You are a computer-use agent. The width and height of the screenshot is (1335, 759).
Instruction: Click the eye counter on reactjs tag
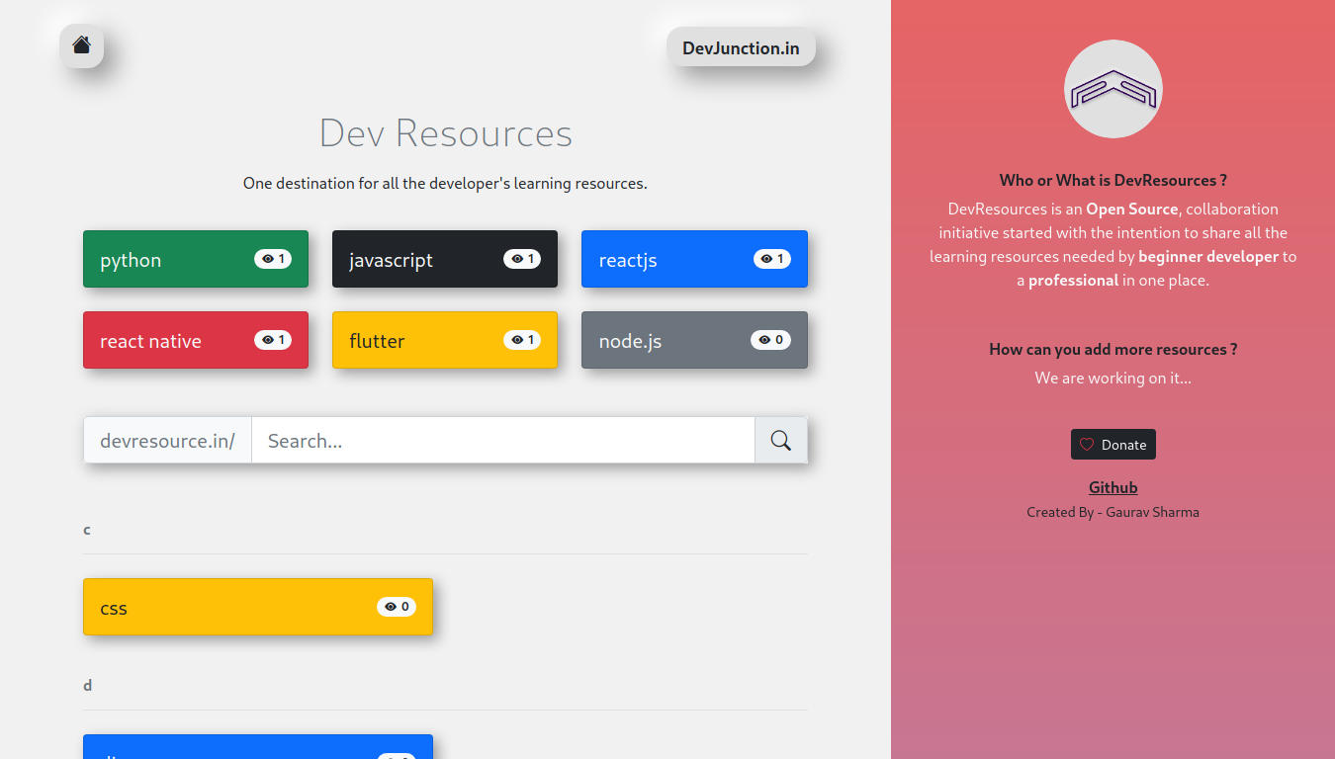[770, 258]
